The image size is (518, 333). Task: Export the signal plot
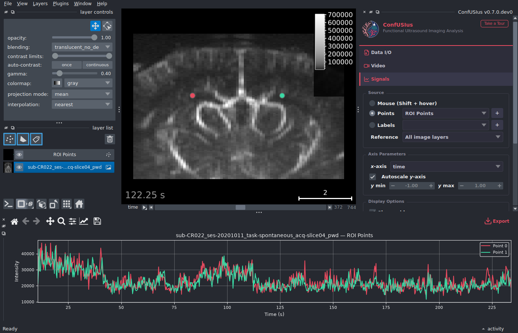click(x=497, y=221)
